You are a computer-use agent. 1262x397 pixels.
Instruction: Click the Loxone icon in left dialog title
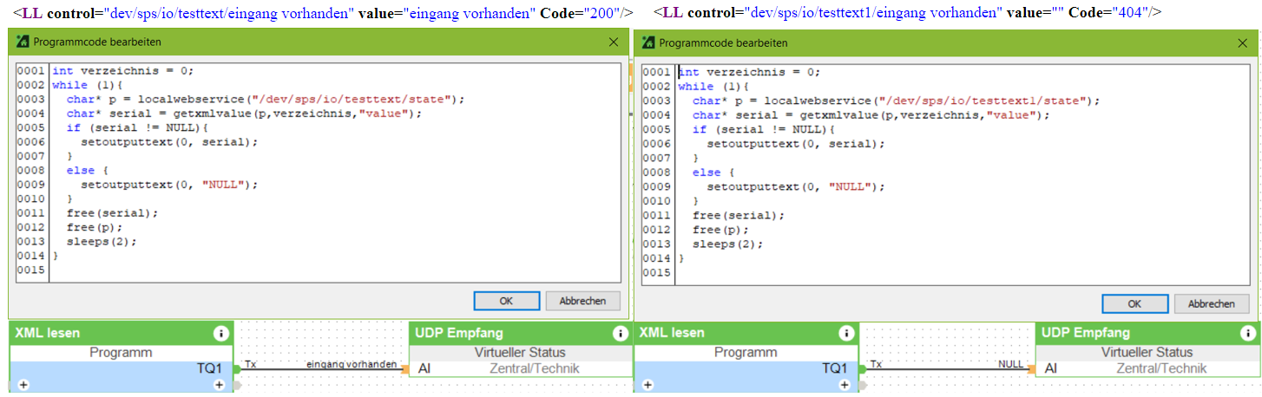point(23,42)
